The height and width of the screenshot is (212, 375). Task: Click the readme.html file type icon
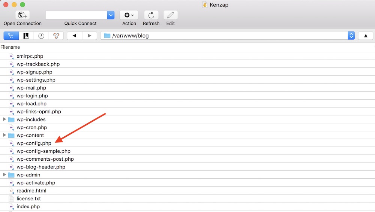(11, 191)
